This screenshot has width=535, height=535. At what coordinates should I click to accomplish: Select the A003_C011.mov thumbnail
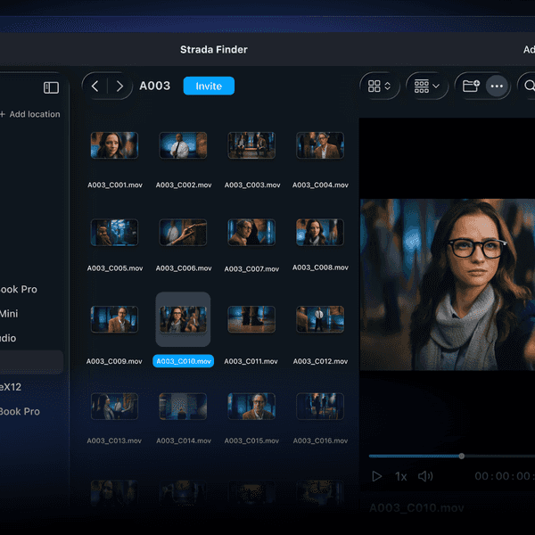coord(251,319)
